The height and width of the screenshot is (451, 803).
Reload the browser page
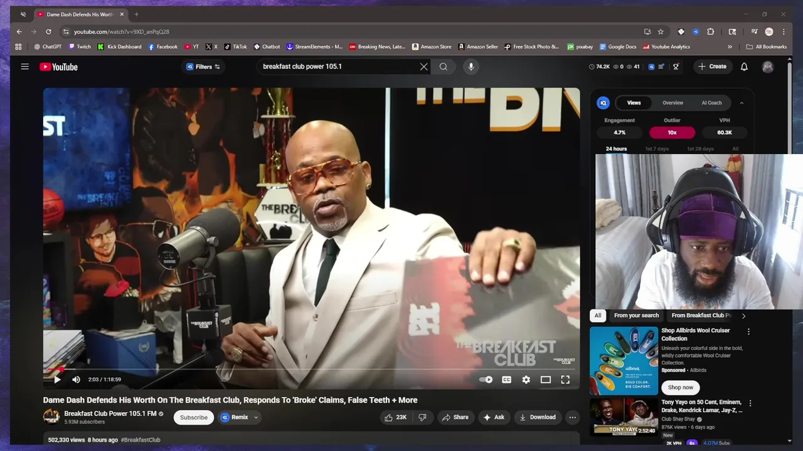click(x=48, y=31)
